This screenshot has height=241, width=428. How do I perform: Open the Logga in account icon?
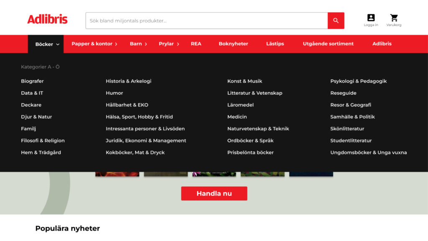coord(371,20)
